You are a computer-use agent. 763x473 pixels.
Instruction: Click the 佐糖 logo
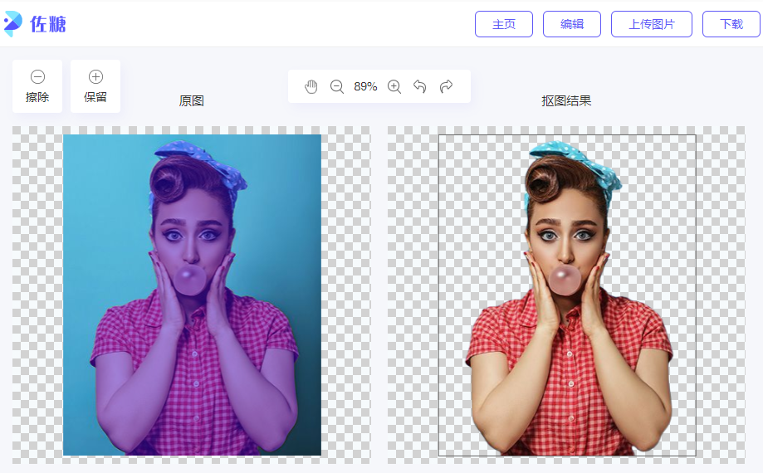35,23
